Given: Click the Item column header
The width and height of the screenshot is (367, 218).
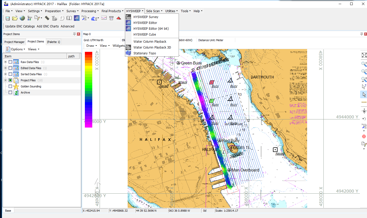Looking at the screenshot, I should 35,56.
